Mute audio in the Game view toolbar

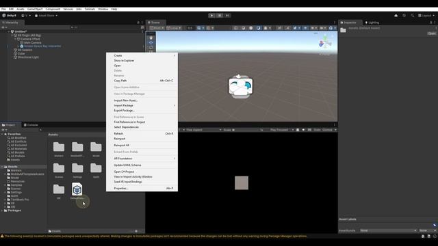(x=303, y=130)
